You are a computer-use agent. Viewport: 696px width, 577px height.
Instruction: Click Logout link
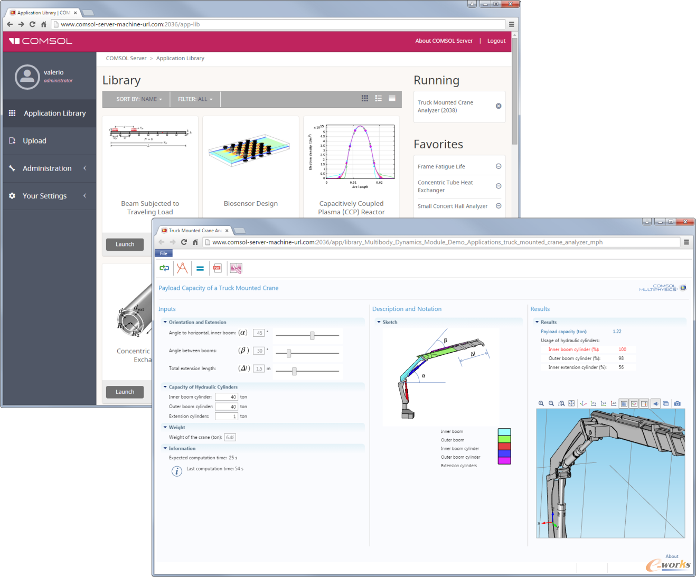[496, 41]
